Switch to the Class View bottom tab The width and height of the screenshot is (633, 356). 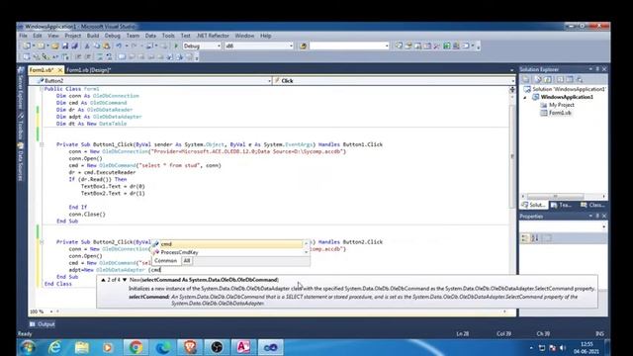point(592,205)
